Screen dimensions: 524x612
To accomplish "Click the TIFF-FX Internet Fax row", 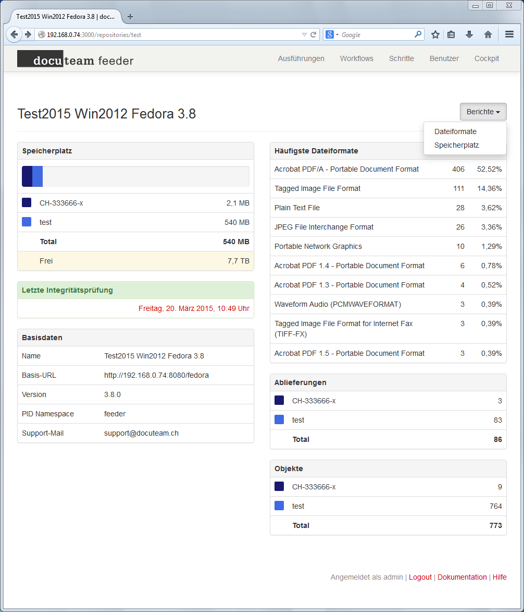I will click(x=388, y=329).
